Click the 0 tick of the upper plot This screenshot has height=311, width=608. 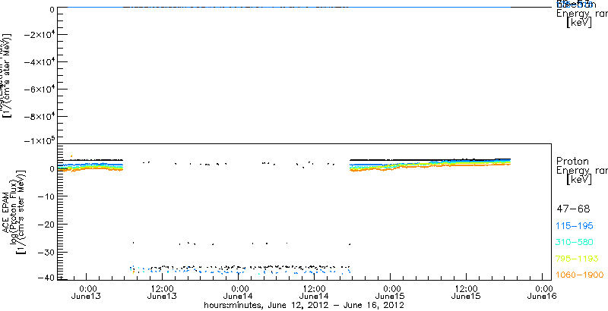tap(52, 8)
